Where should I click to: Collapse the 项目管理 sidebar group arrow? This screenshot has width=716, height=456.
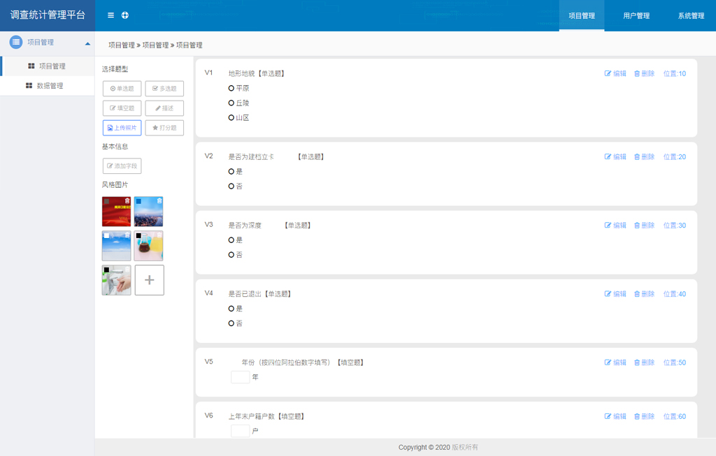pos(87,43)
